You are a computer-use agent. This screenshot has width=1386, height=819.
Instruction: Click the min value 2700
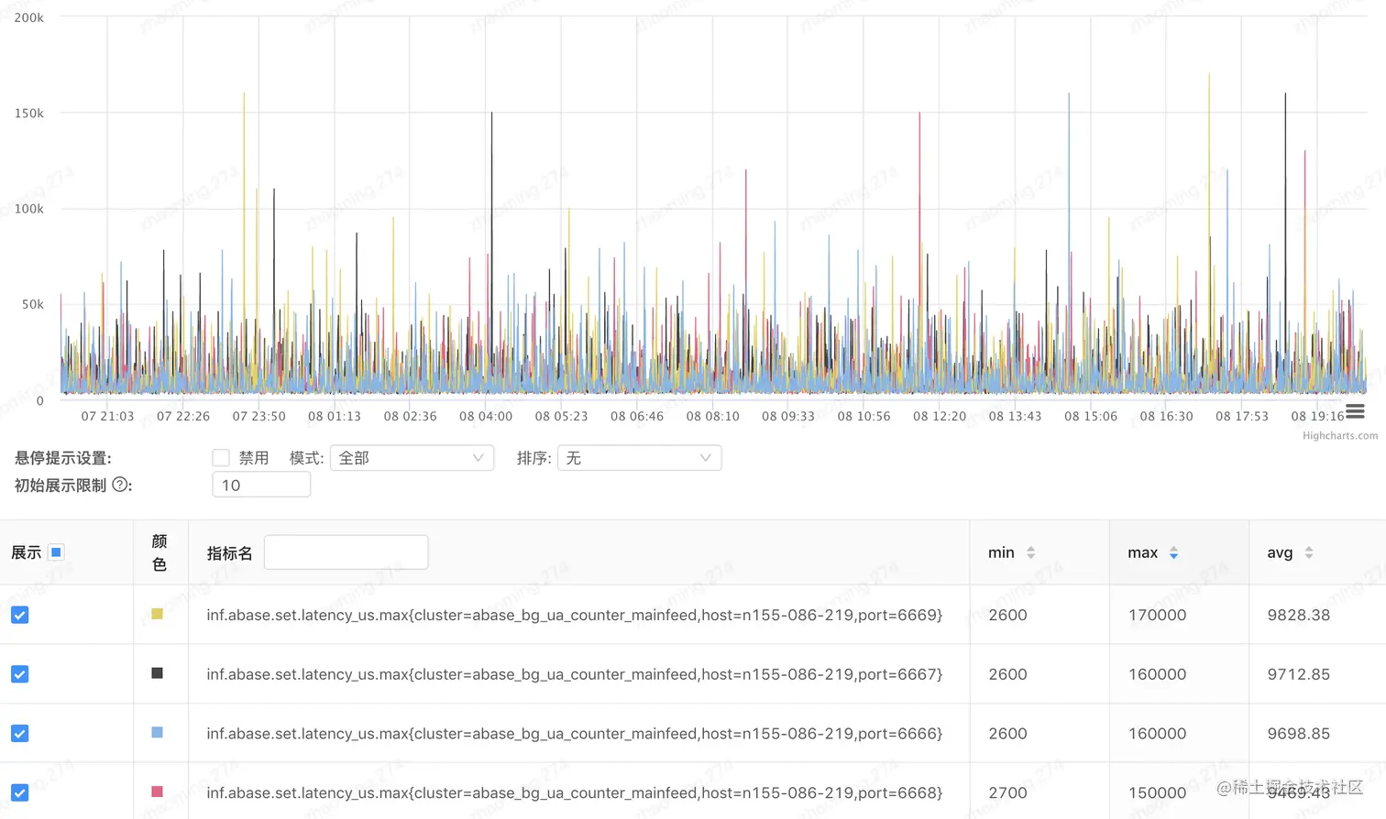[1007, 792]
